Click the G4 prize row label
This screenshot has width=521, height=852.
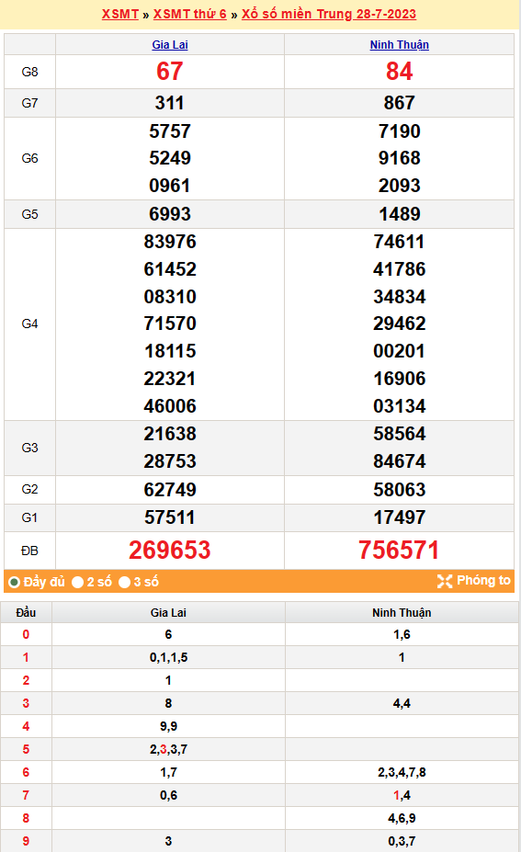(x=29, y=324)
